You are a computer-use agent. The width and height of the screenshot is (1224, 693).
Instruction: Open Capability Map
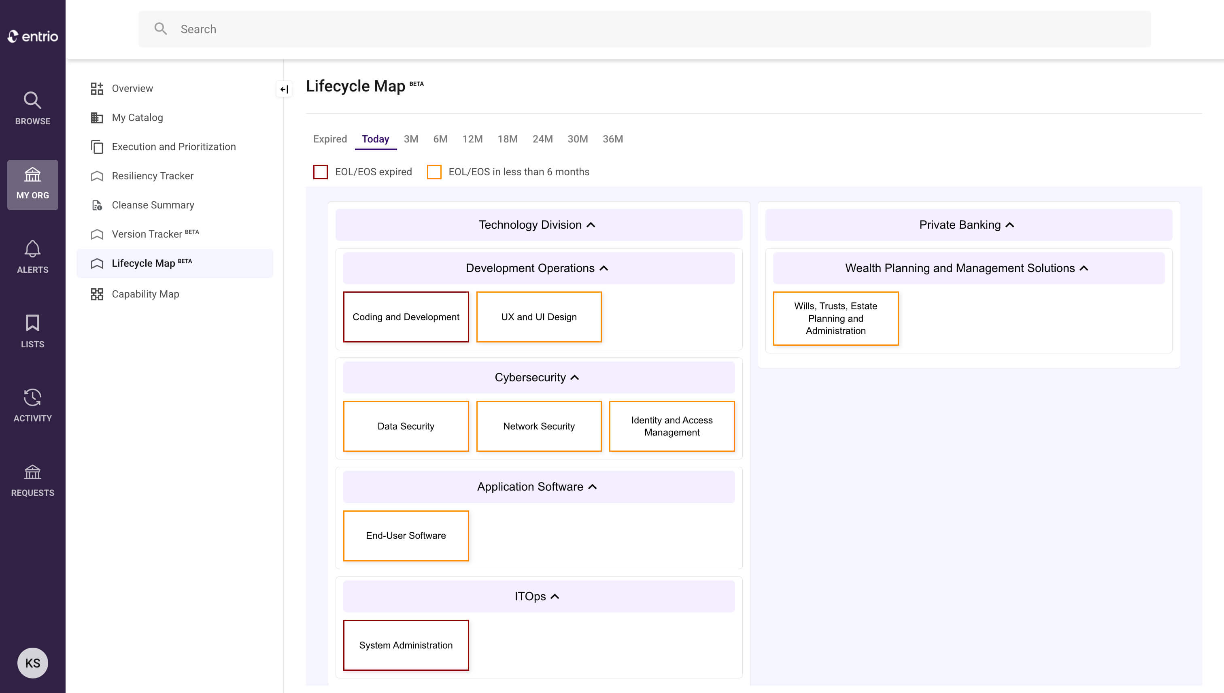pos(145,294)
